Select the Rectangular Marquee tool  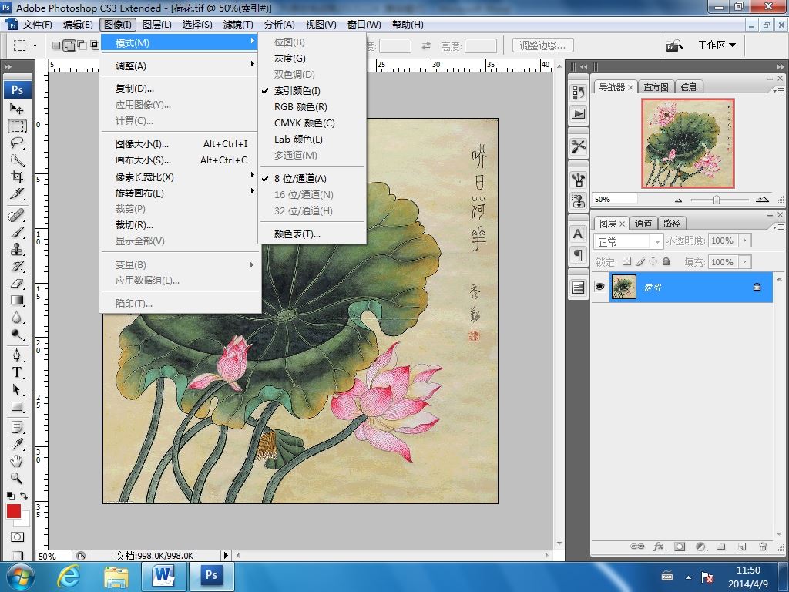(x=17, y=126)
